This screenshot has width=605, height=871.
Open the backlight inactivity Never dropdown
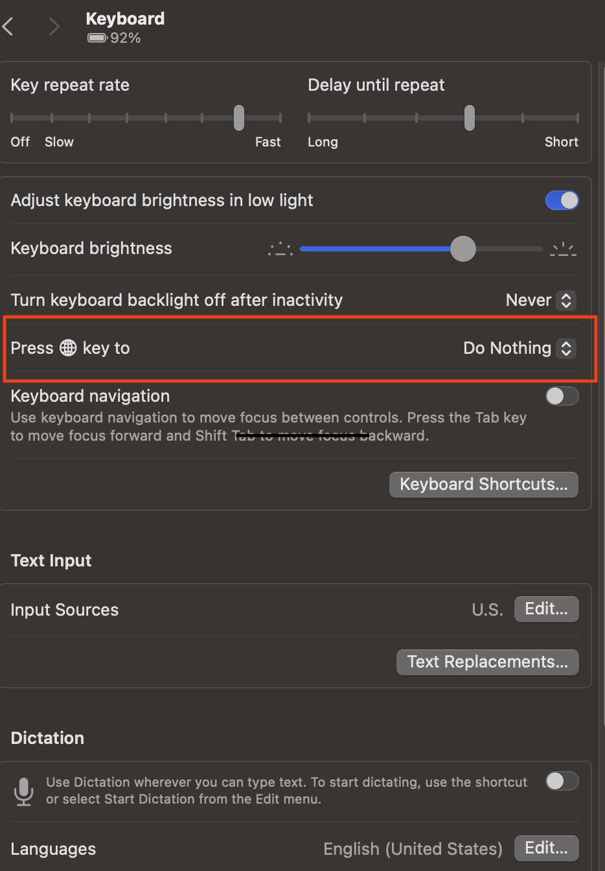[541, 300]
